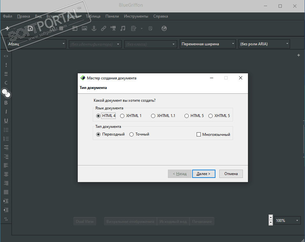Insert audio using the music note icon

coord(123,28)
